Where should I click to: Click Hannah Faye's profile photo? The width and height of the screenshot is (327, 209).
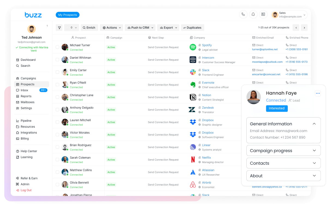pos(254,97)
